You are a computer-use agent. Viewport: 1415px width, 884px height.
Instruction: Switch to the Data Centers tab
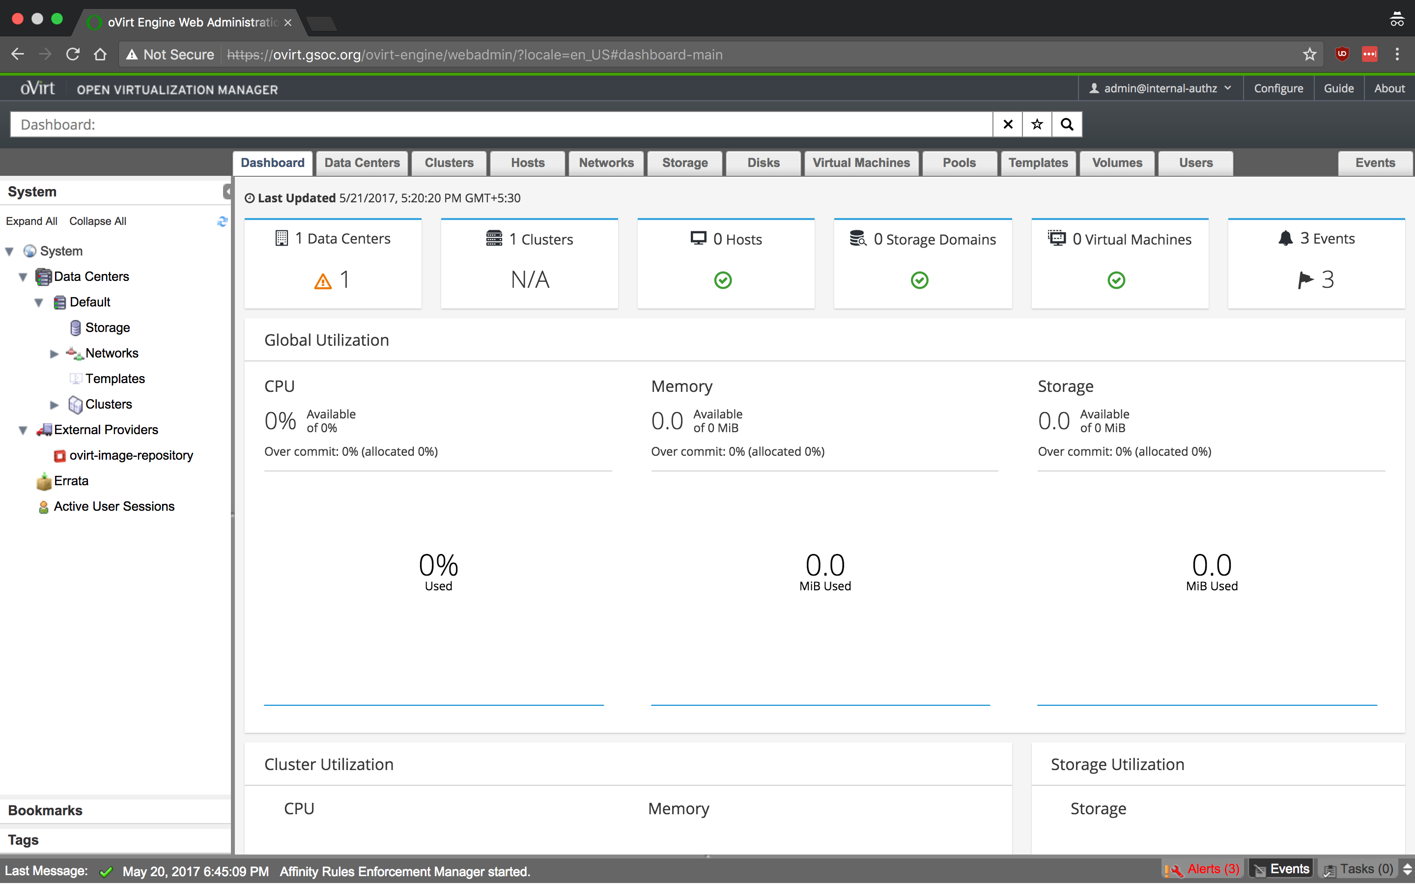tap(362, 163)
